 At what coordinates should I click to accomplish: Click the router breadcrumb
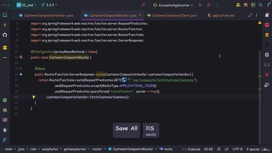tap(97, 149)
